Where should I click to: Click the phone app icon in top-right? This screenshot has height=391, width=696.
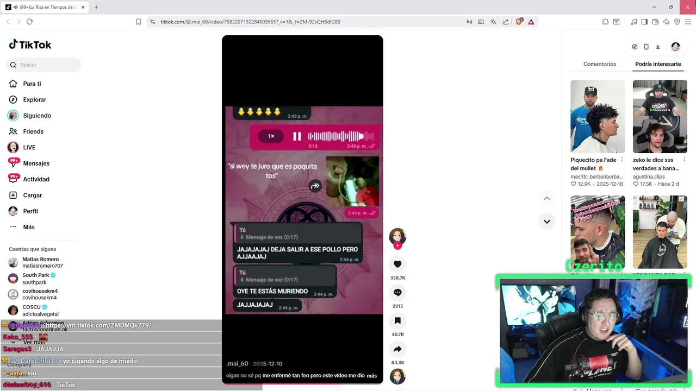pyautogui.click(x=646, y=47)
